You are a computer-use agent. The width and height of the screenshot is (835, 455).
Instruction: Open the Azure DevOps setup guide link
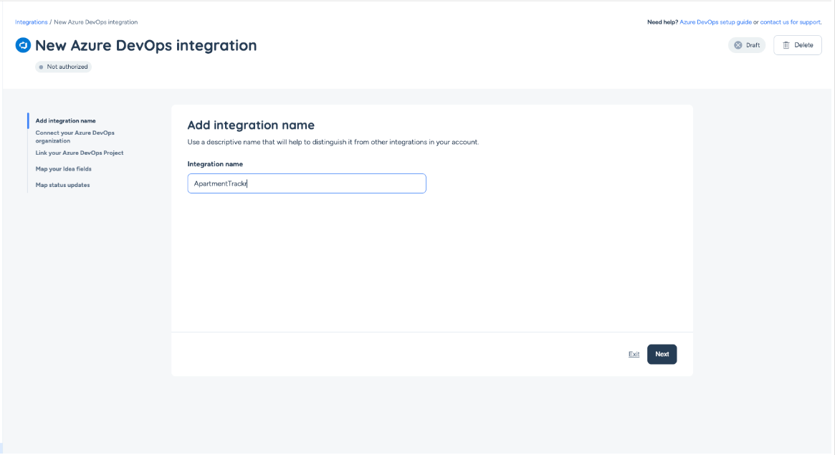click(x=715, y=22)
